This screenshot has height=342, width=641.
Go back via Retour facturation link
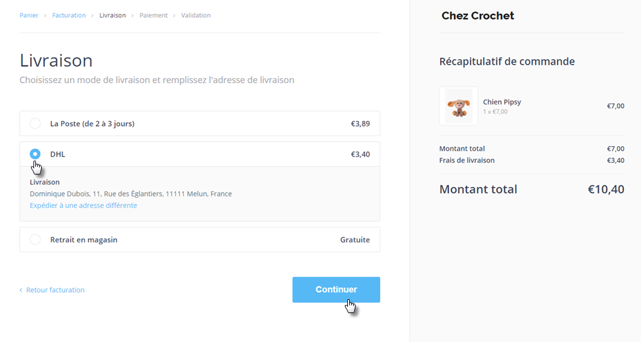(x=55, y=290)
